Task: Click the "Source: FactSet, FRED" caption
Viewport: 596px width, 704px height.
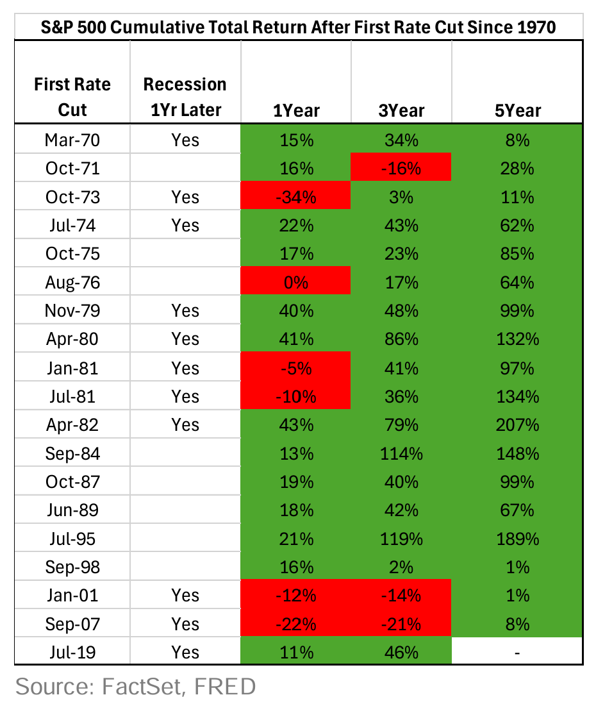Action: point(135,686)
